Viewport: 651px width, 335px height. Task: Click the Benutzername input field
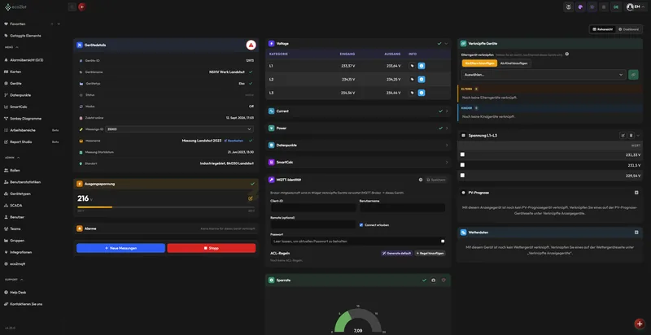pyautogui.click(x=402, y=207)
